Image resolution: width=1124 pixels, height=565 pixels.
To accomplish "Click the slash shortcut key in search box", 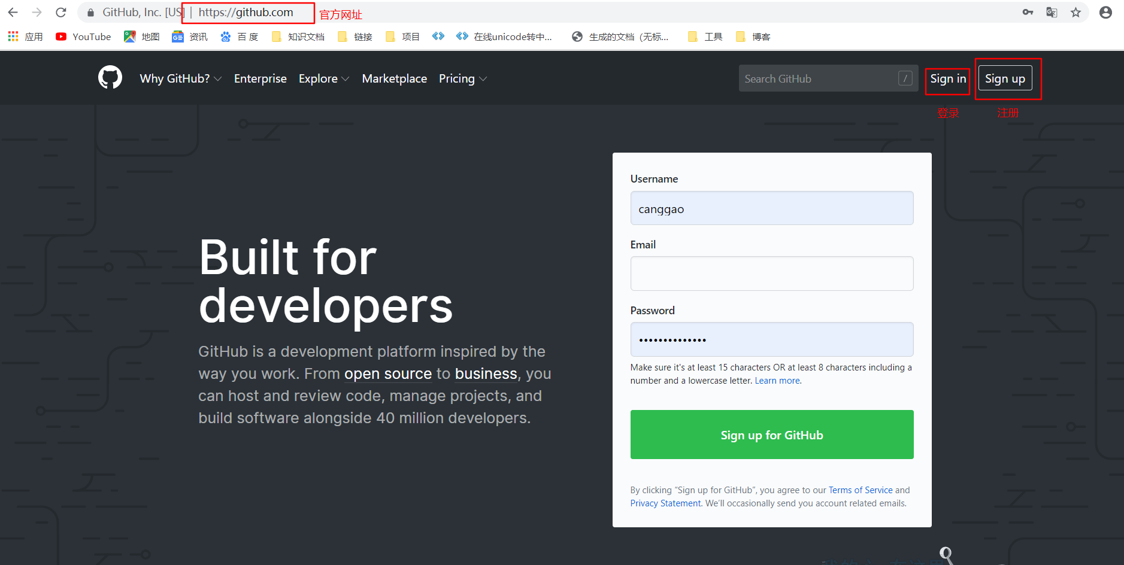I will [x=905, y=78].
